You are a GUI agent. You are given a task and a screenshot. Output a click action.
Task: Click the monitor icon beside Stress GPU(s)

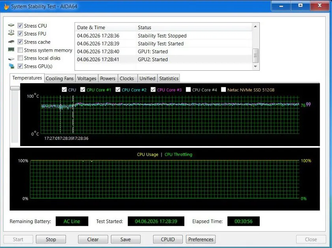(x=11, y=66)
